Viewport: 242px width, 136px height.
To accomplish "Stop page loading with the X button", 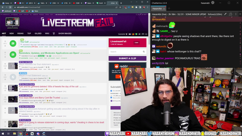I will coord(10,7).
